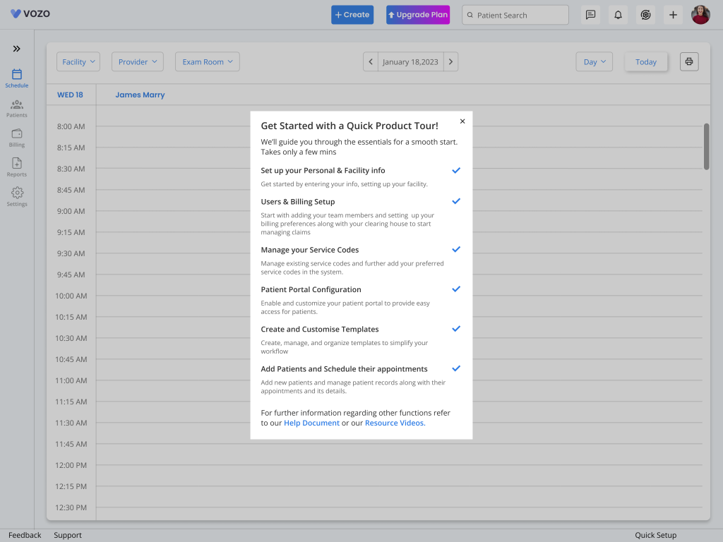This screenshot has width=723, height=542.
Task: Open the Manage your Service Codes step
Action: tap(310, 250)
